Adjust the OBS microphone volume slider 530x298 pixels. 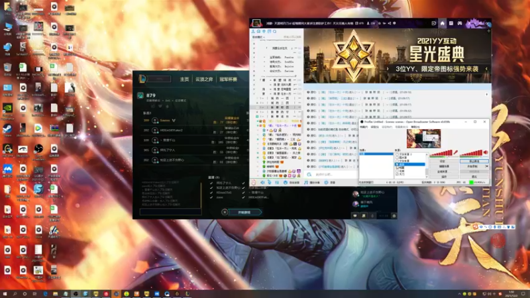tap(441, 153)
